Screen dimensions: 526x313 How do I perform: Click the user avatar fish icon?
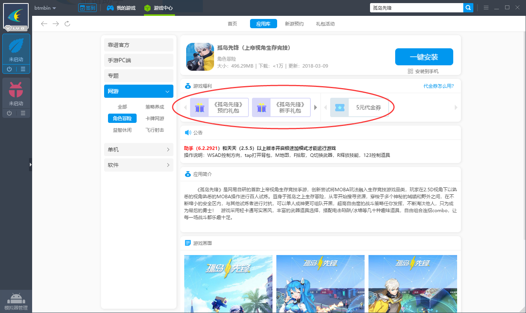16,16
